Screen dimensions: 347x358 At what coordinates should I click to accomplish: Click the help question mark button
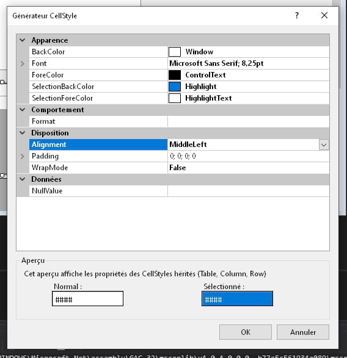[297, 15]
